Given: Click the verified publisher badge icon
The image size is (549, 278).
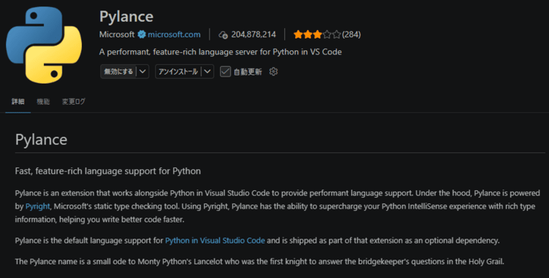Looking at the screenshot, I should point(142,34).
